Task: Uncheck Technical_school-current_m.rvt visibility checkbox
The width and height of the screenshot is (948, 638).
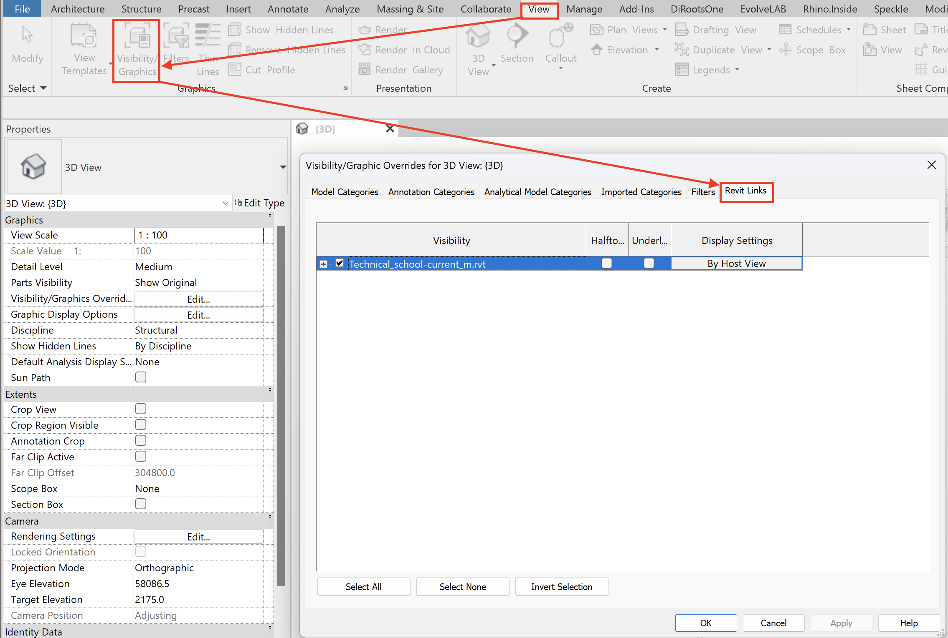Action: 340,263
